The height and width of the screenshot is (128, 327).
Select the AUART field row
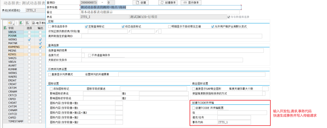pyautogui.click(x=16, y=66)
